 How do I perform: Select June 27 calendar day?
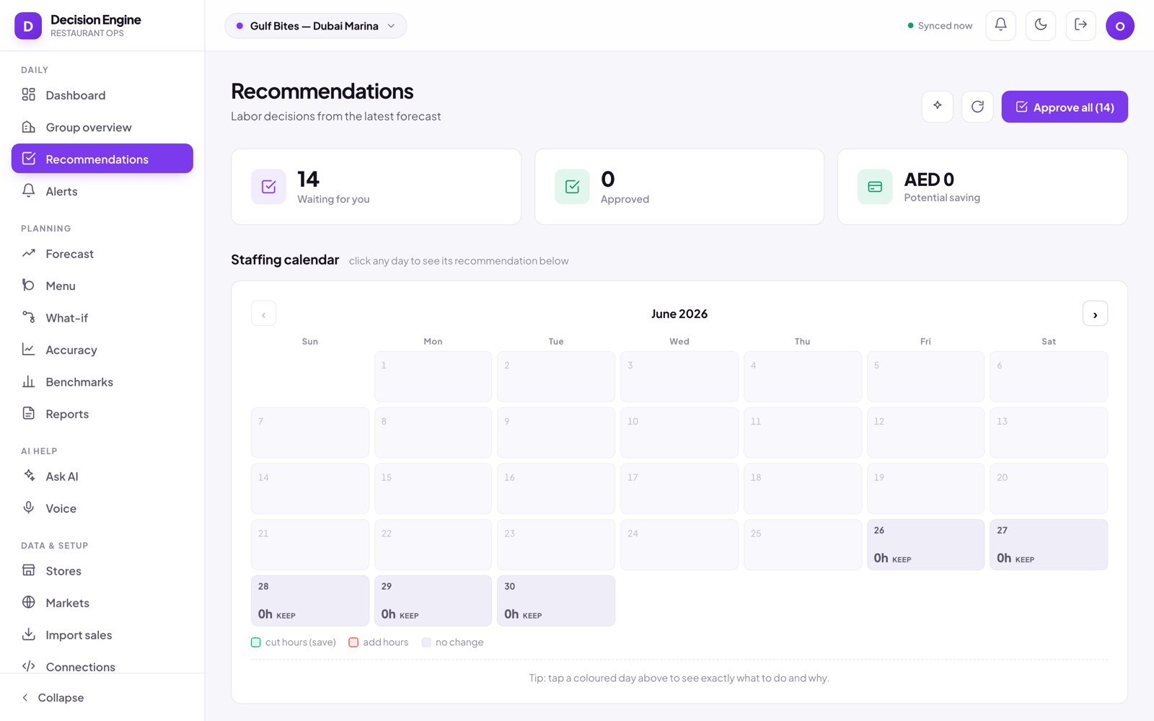(1049, 544)
